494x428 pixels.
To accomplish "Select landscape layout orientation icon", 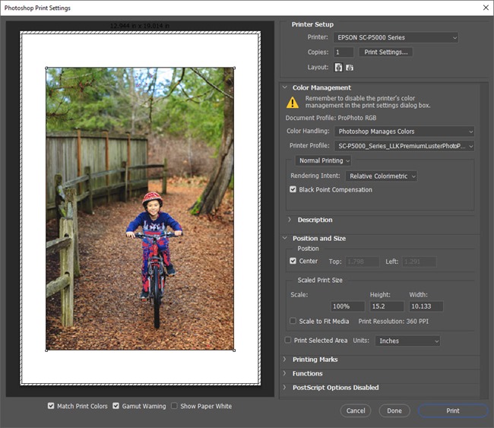I will [350, 68].
